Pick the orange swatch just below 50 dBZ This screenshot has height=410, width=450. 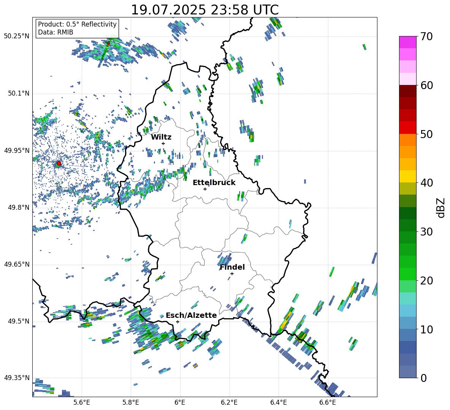pos(407,140)
